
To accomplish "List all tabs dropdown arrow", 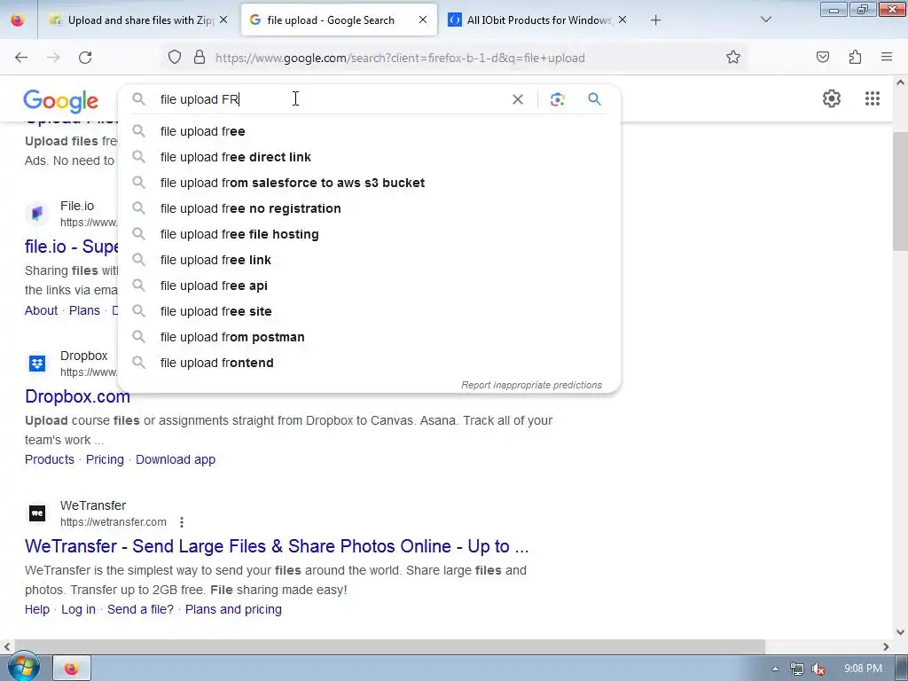I will point(765,20).
